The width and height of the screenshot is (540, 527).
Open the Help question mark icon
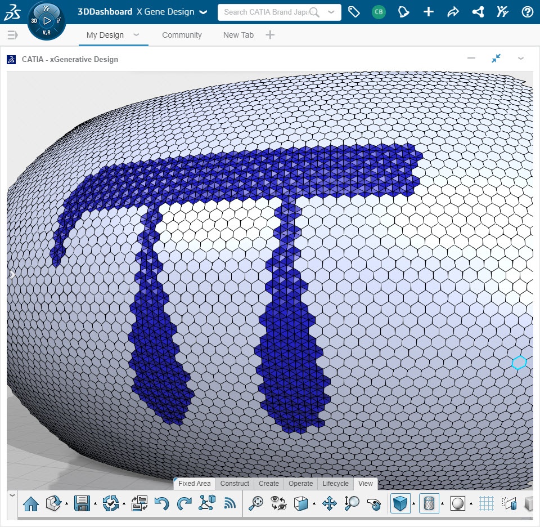pos(527,12)
